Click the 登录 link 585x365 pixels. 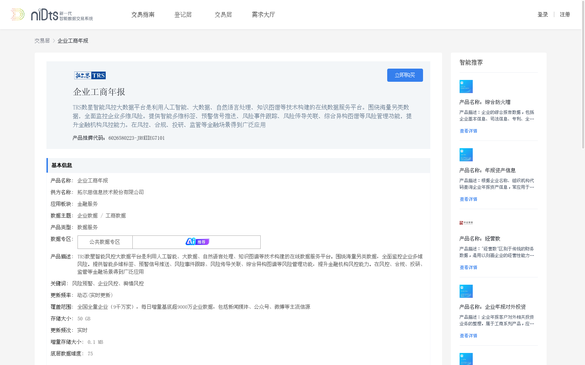(543, 15)
